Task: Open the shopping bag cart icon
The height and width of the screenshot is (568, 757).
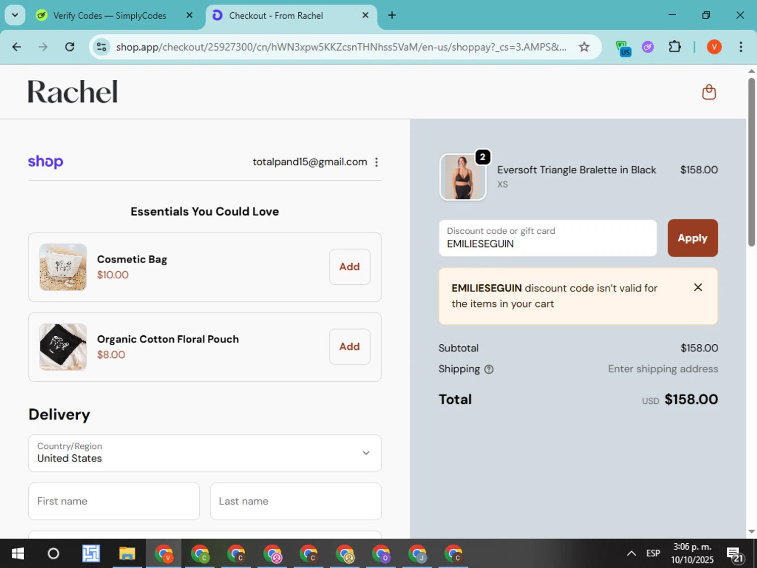Action: (x=709, y=92)
